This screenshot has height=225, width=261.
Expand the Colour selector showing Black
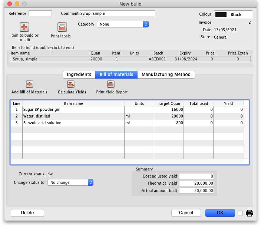tap(233, 14)
